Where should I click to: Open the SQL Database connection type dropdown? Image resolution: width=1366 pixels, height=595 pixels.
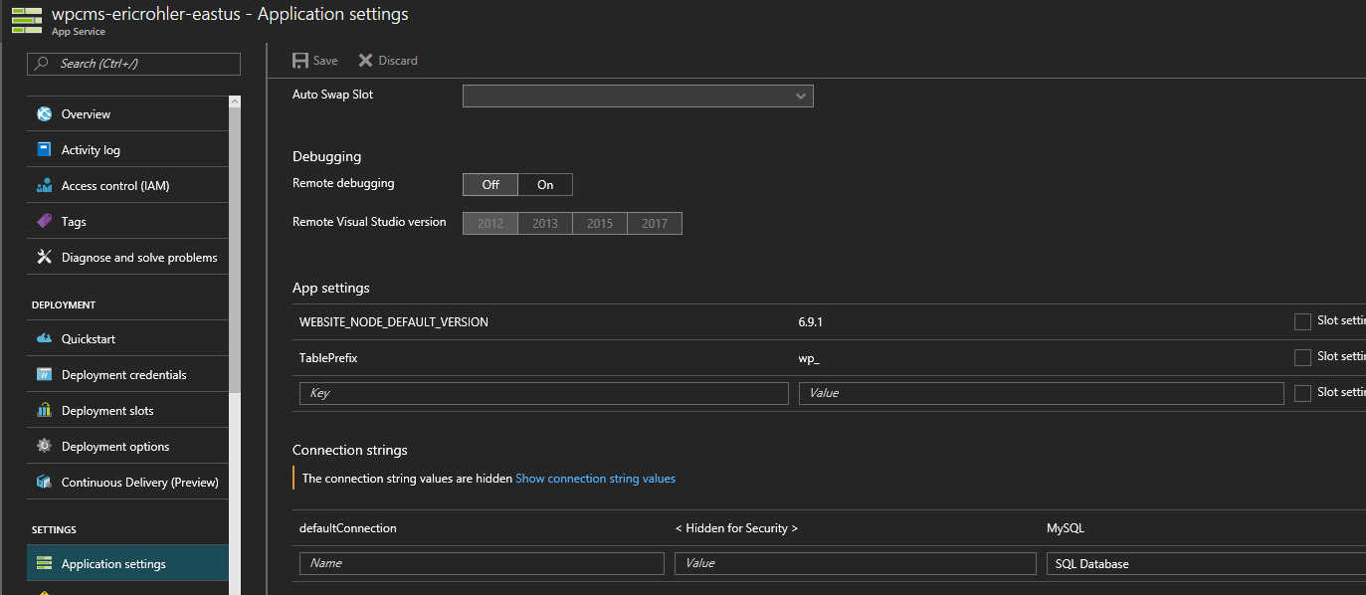pos(1207,564)
